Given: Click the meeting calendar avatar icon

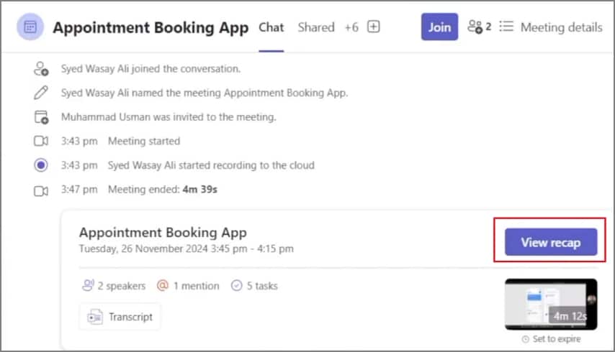Looking at the screenshot, I should [30, 27].
